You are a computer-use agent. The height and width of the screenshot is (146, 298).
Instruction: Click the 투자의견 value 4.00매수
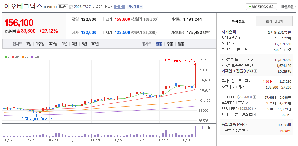(269, 82)
